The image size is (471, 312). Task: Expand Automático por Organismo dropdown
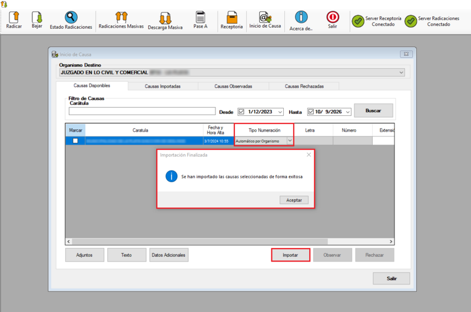tap(290, 140)
